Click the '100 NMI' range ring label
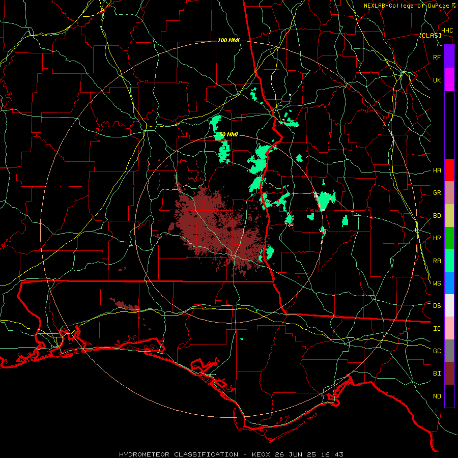 228,40
